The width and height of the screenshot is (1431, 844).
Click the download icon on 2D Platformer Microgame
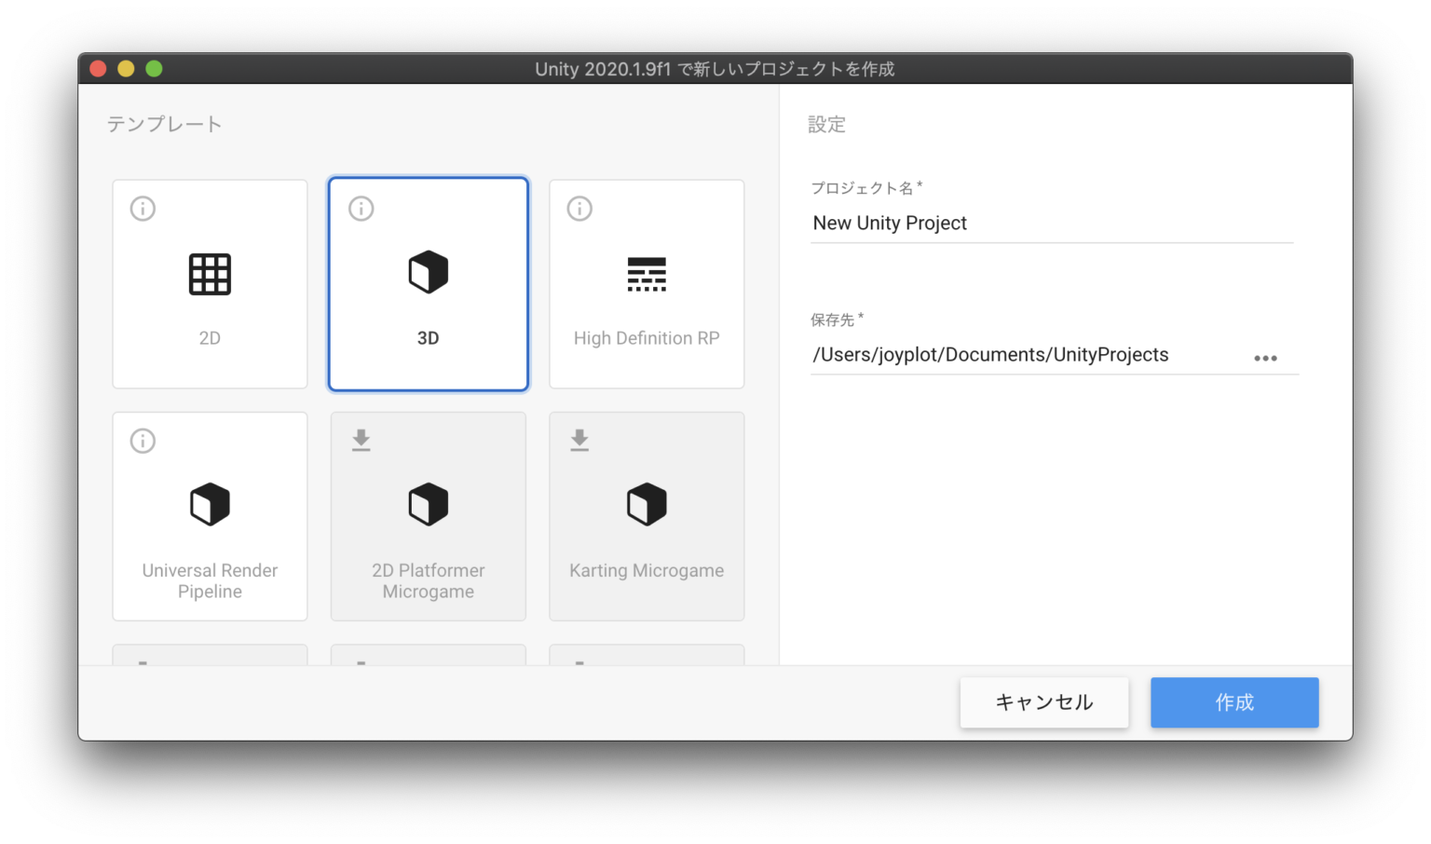point(361,440)
